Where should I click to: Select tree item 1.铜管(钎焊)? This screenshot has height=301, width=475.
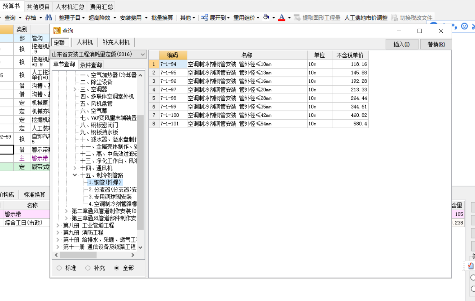[105, 182]
